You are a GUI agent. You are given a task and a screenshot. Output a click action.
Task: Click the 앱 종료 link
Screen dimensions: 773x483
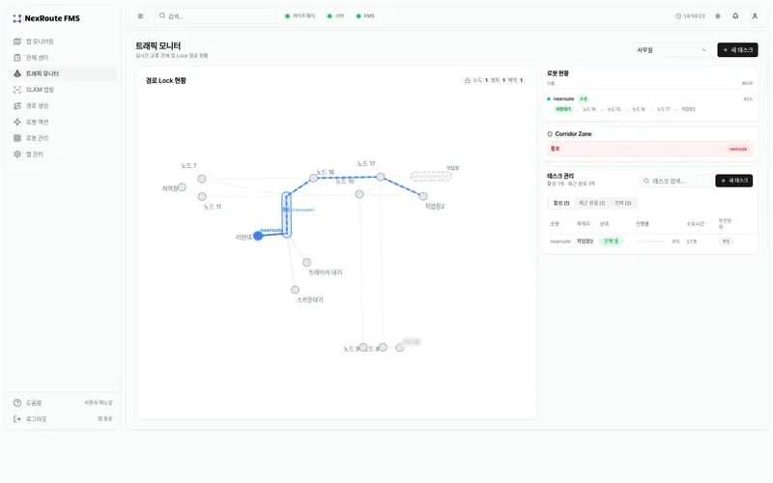105,419
